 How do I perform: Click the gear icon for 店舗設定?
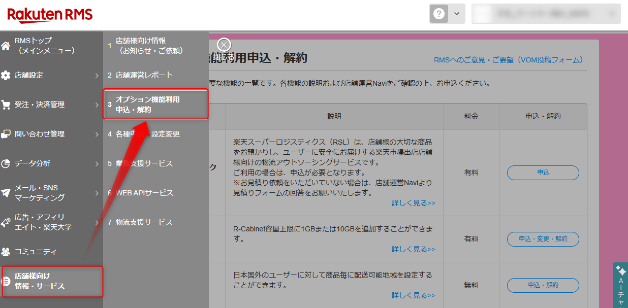click(x=6, y=75)
